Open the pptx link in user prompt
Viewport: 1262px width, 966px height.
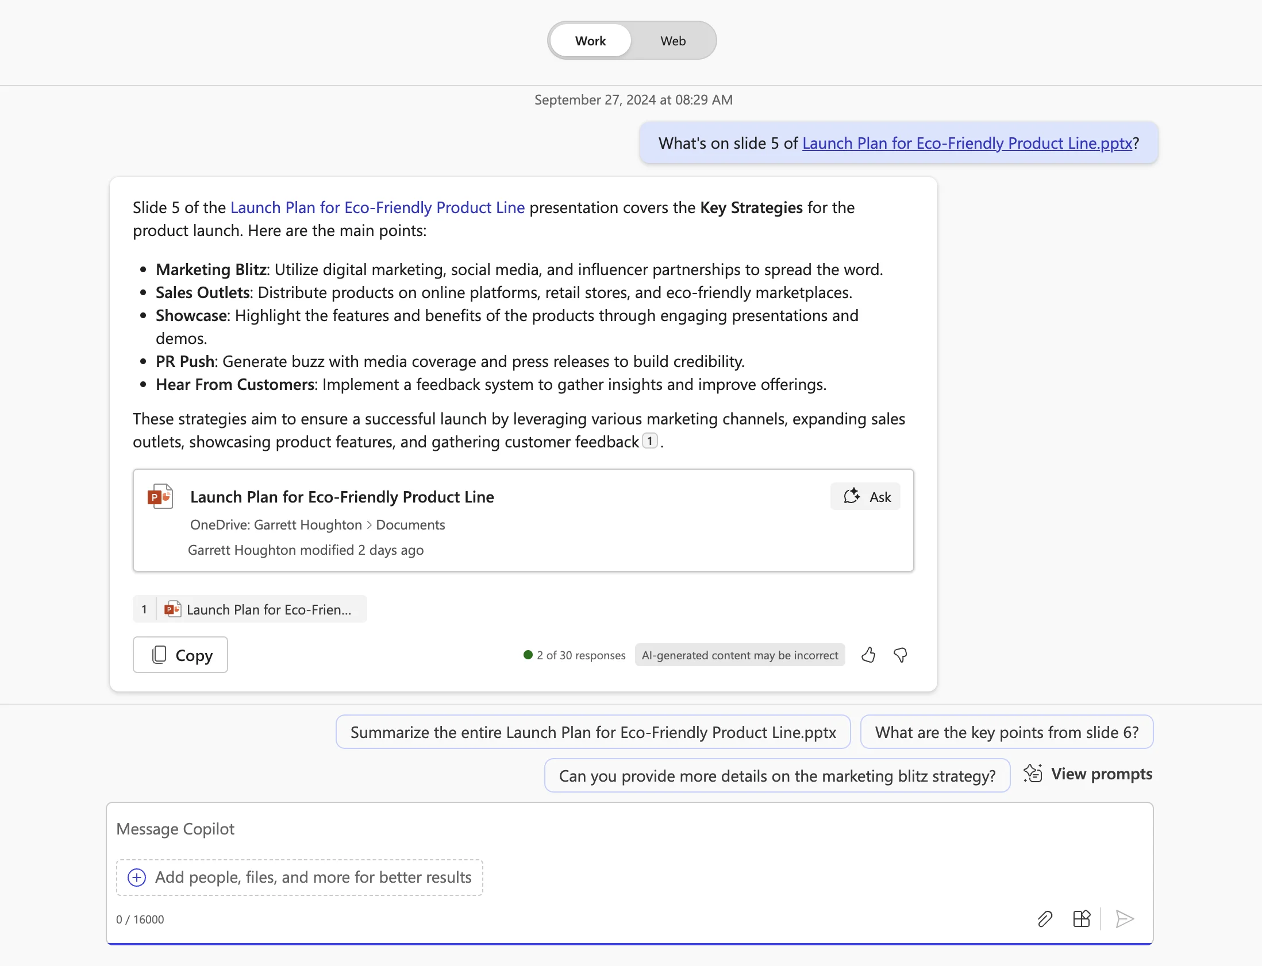[x=967, y=143]
